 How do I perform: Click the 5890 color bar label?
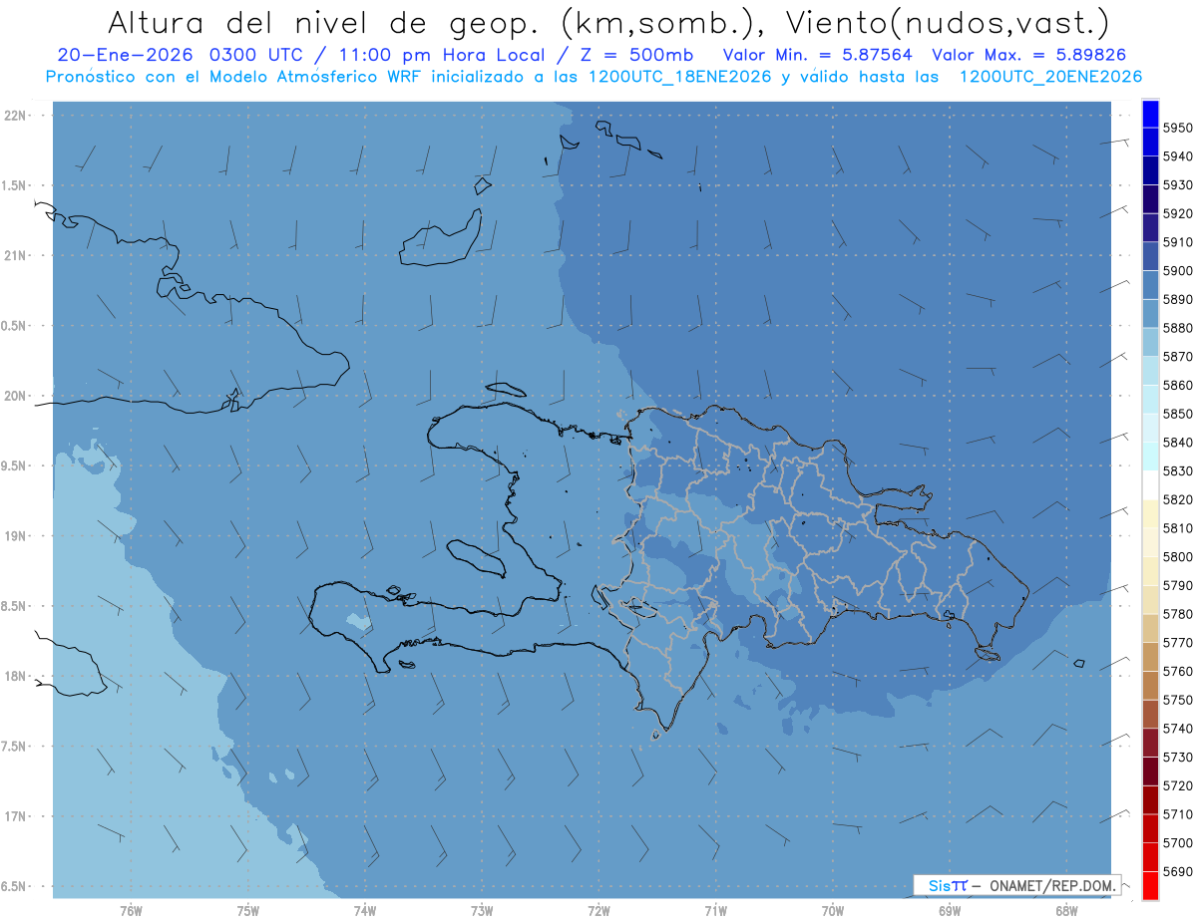1178,299
